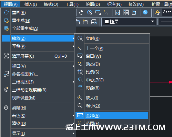Image resolution: width=172 pixels, height=137 pixels.
Task: Open the 绘图(D) menu
Action: pos(93,4)
